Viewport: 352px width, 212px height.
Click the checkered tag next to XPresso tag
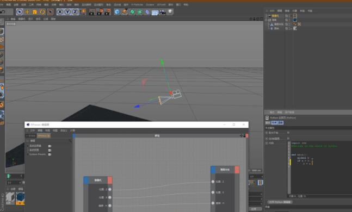point(299,24)
